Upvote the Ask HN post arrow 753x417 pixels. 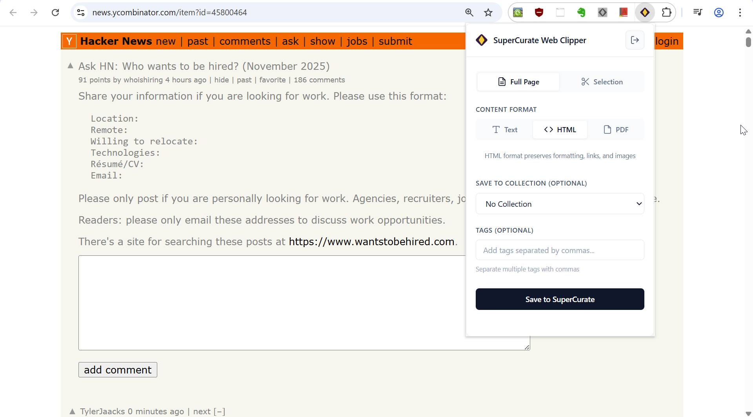(x=71, y=66)
